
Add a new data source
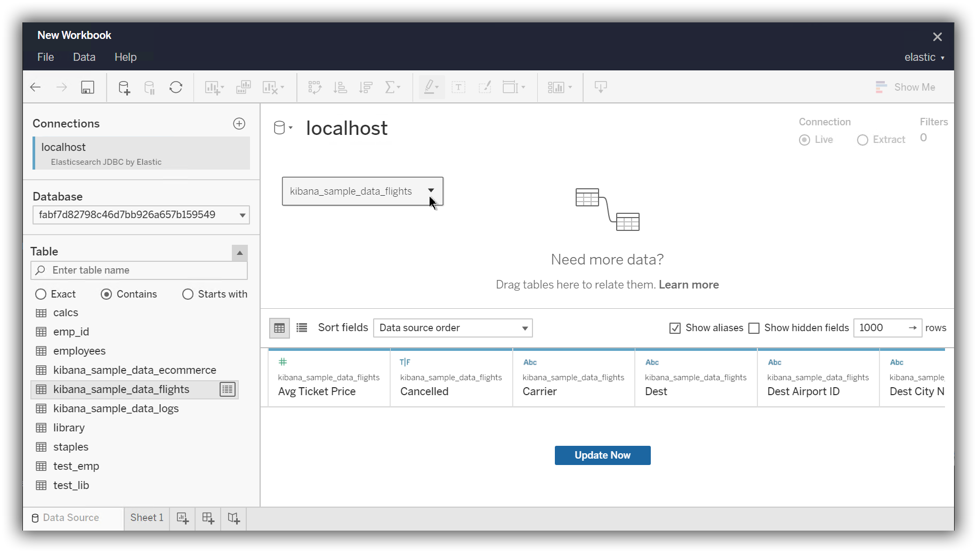[x=124, y=87]
